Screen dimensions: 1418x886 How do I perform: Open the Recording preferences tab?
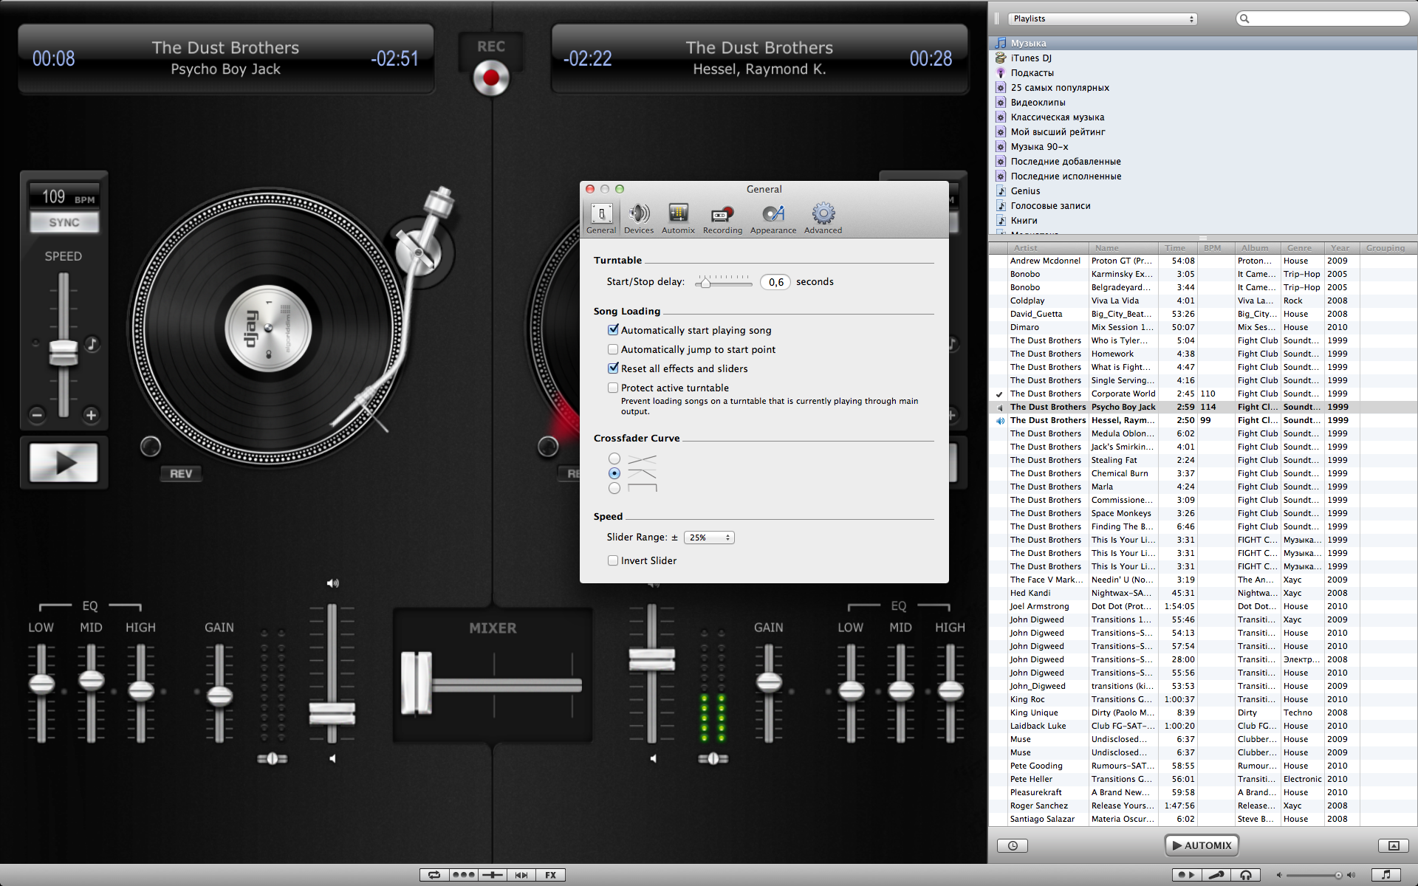pos(722,219)
